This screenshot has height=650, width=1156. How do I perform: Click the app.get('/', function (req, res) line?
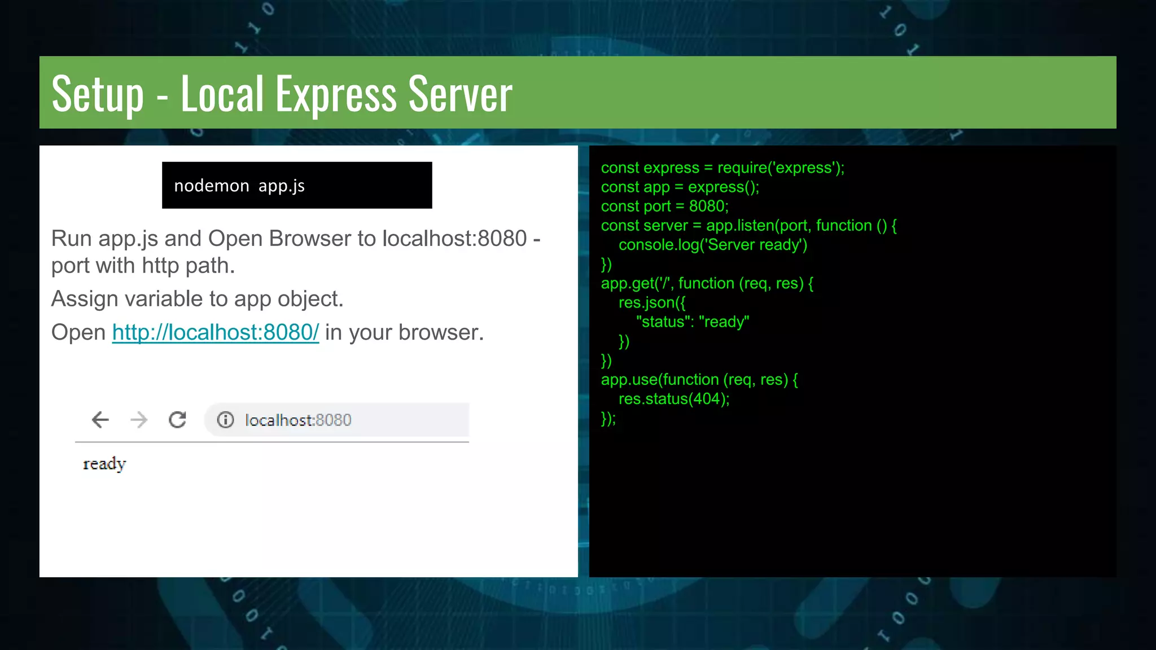coord(707,283)
